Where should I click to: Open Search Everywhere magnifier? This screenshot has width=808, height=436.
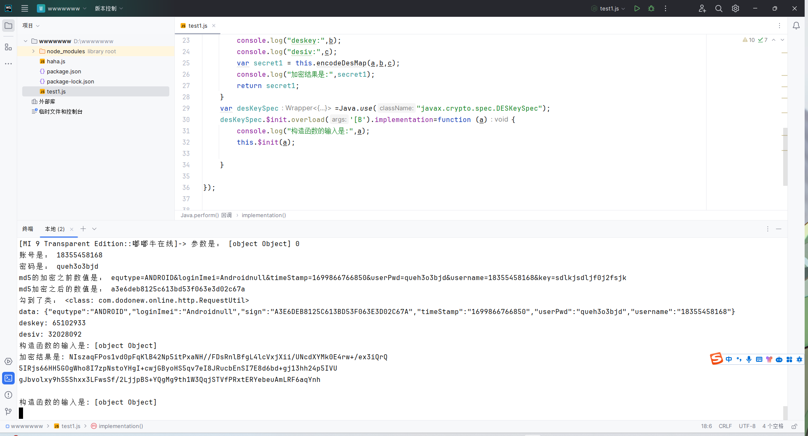(x=719, y=8)
